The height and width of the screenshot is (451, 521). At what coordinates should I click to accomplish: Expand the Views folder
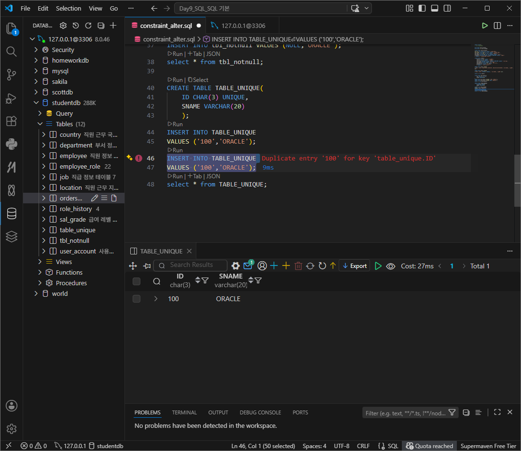click(x=40, y=262)
